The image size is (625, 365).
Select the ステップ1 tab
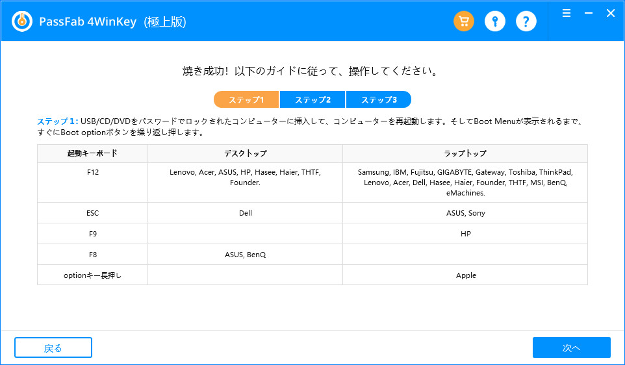[247, 99]
